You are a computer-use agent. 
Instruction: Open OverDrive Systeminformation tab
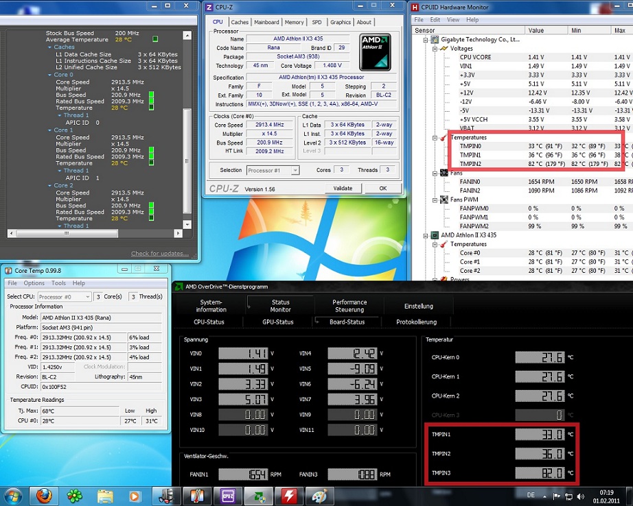(211, 306)
